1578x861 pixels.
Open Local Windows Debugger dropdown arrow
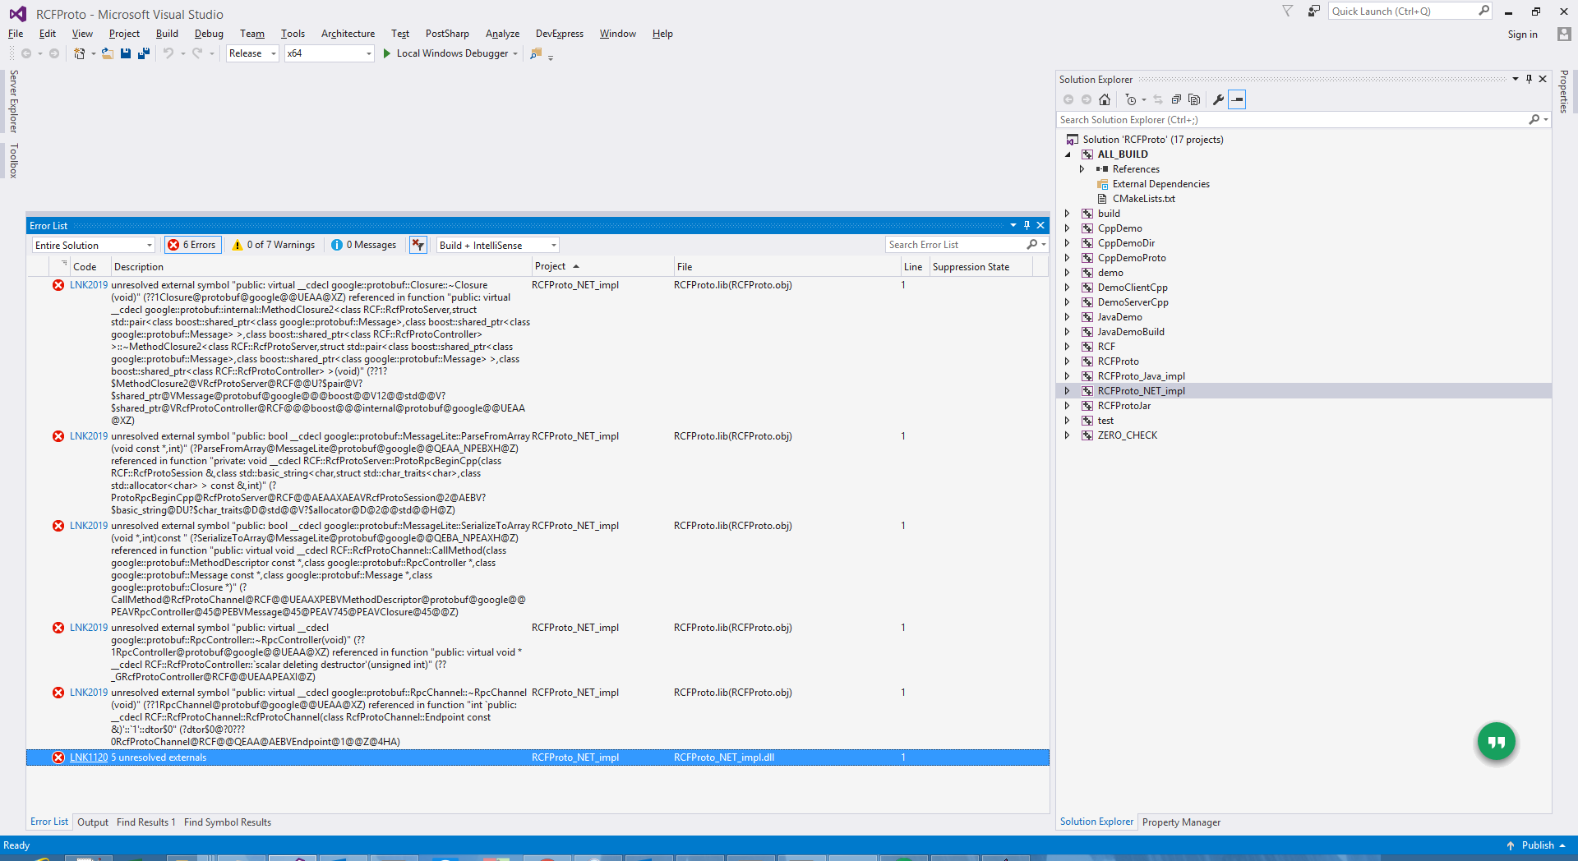coord(515,54)
